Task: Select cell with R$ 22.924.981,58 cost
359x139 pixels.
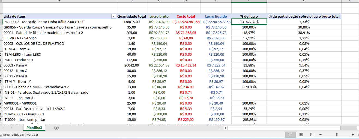Action: [186, 22]
